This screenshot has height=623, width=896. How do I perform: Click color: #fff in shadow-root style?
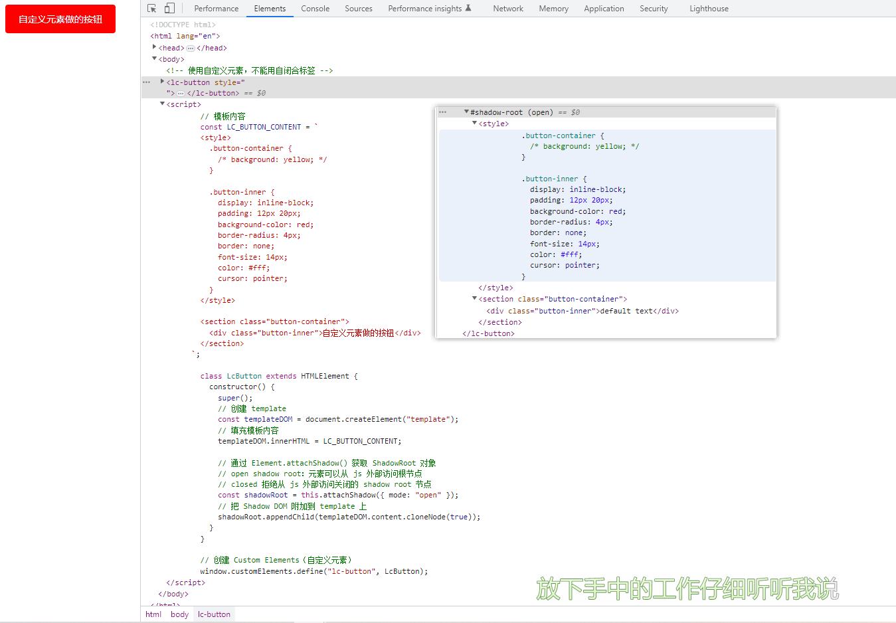556,255
